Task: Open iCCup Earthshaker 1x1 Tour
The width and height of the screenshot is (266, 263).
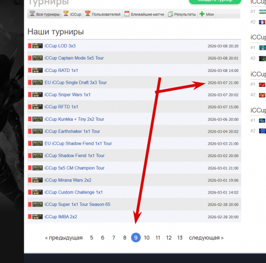Action: (x=72, y=131)
